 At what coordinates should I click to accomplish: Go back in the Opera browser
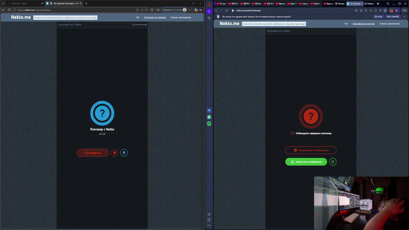click(216, 10)
